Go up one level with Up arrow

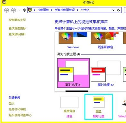coord(24,10)
